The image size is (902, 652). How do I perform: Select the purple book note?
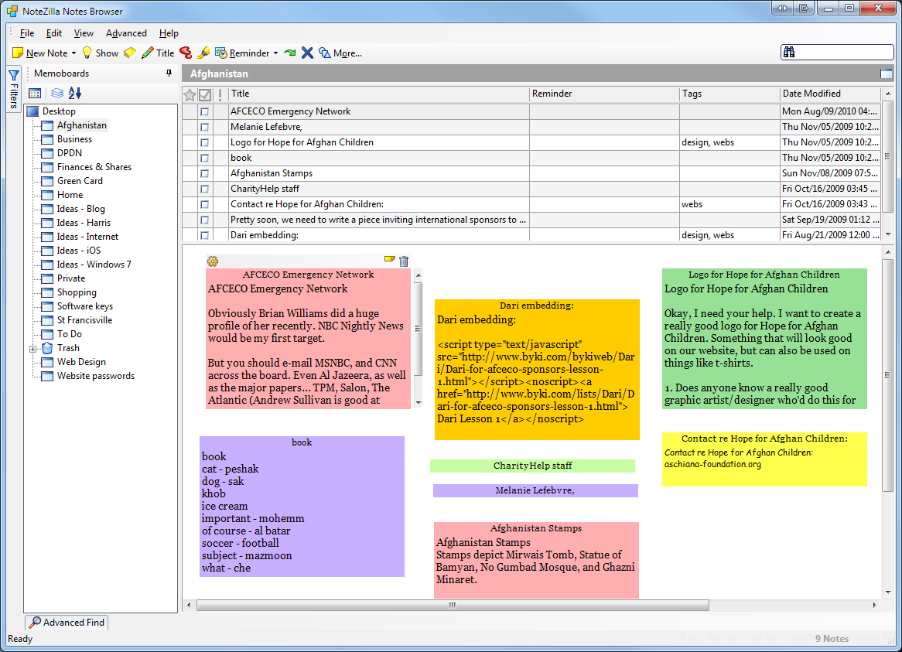(302, 506)
